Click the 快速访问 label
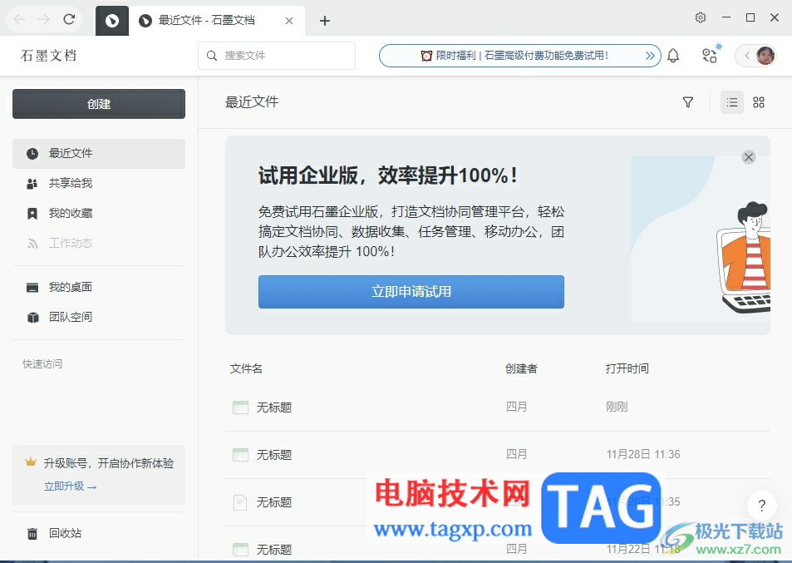 tap(42, 364)
